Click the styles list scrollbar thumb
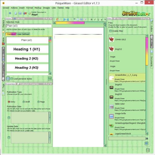 click(50, 41)
